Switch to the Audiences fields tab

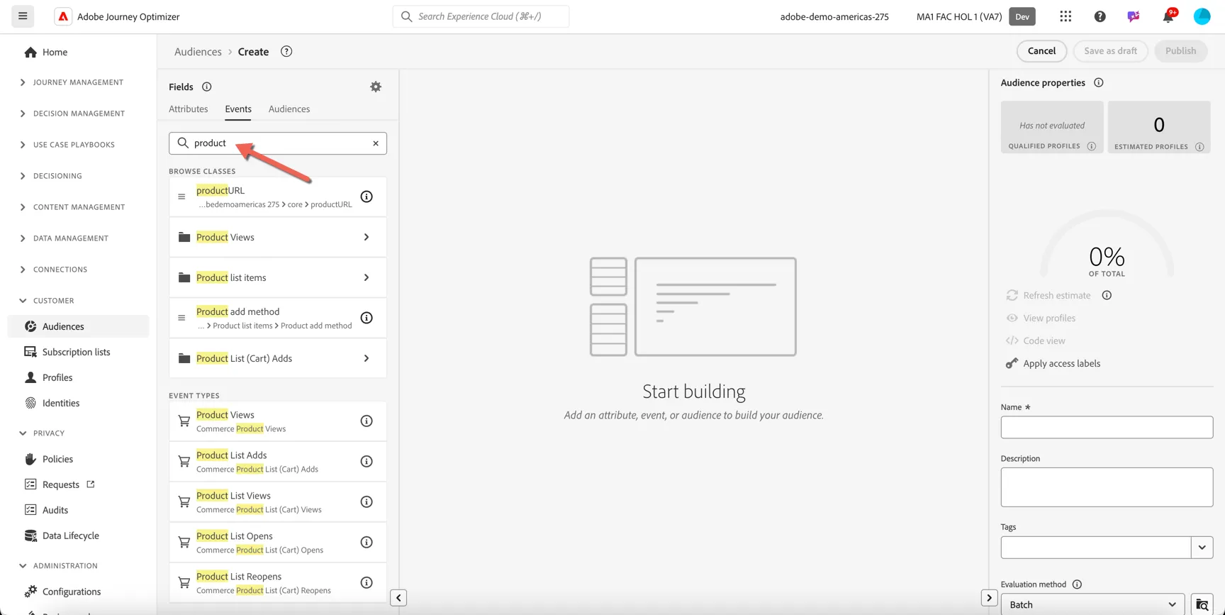click(x=289, y=109)
